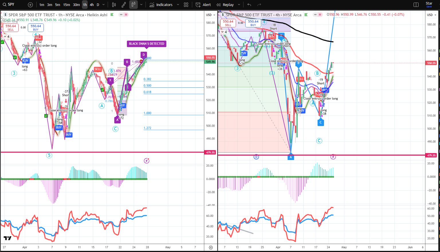Viewport: 440px width, 252px height.
Task: Click the purple D pattern marker on 1h chart
Action: pos(144,55)
